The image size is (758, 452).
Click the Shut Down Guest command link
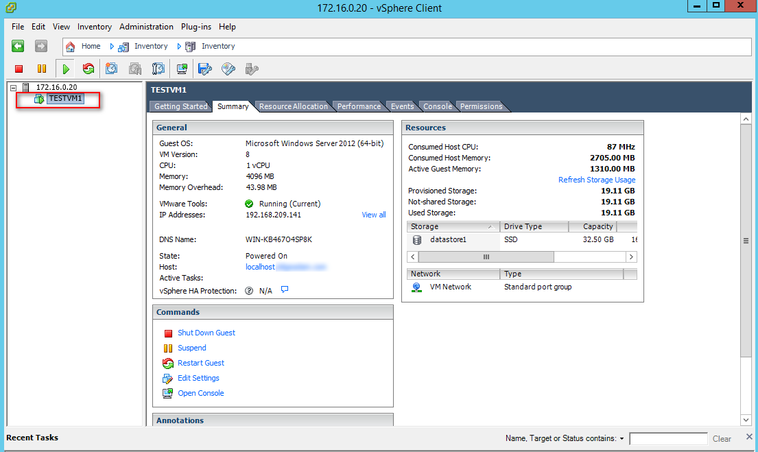pyautogui.click(x=206, y=333)
